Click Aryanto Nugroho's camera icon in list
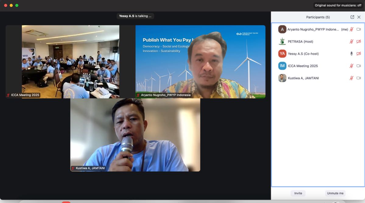 [359, 29]
